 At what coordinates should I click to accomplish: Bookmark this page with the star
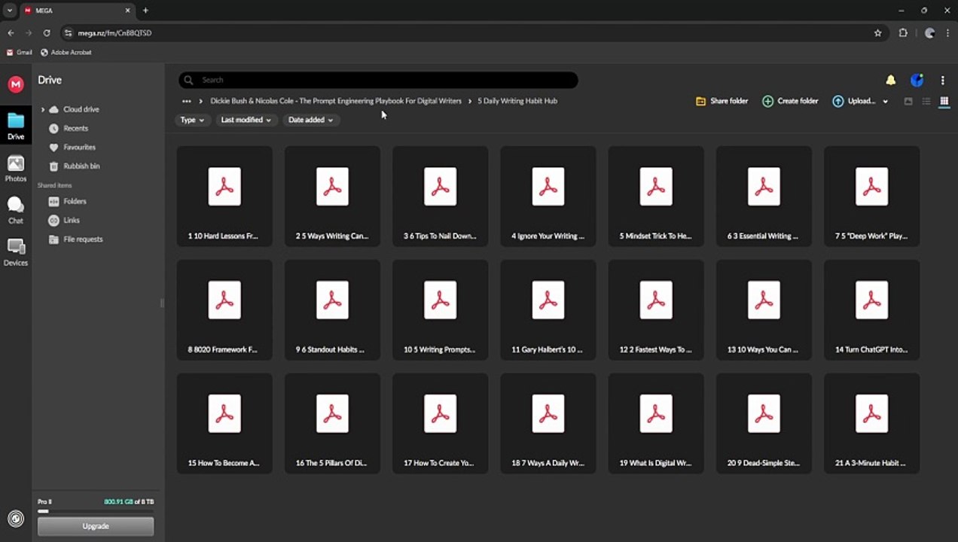[877, 33]
